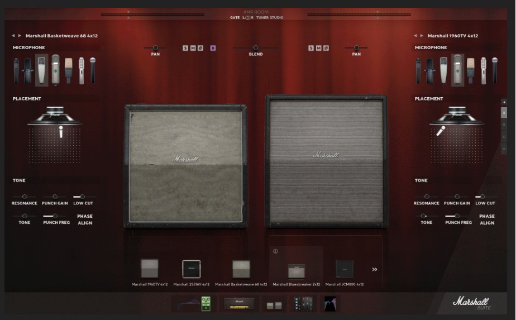Open the mixer/rack section in bottom strip
This screenshot has width=516, height=320.
click(x=303, y=304)
